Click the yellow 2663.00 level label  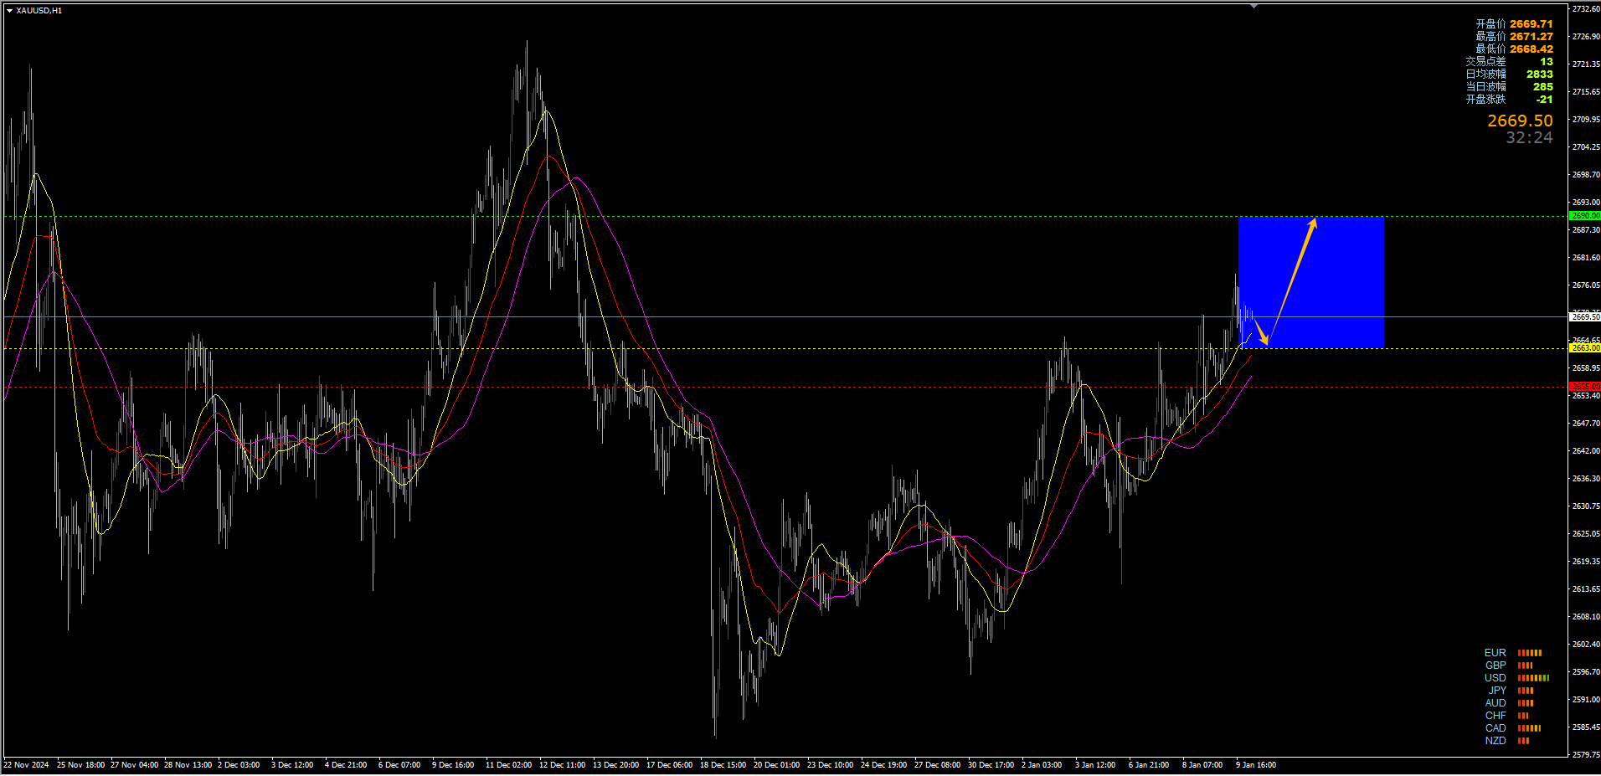click(x=1584, y=348)
